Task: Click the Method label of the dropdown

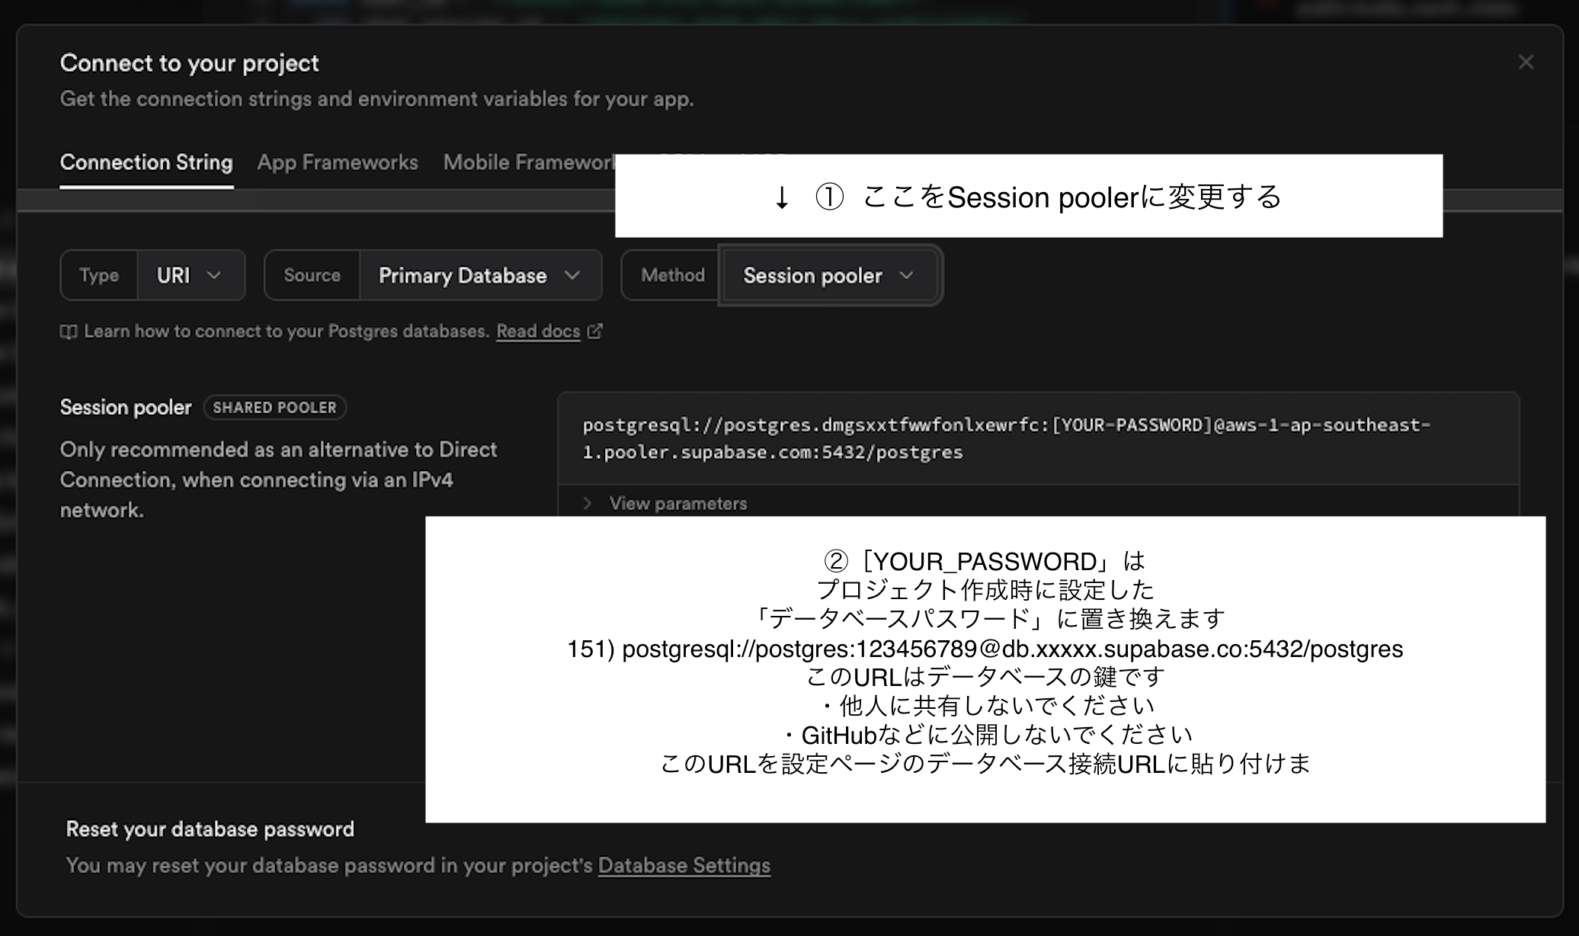Action: pos(672,275)
